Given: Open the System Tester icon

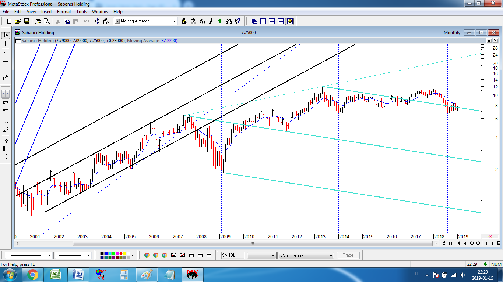Looking at the screenshot, I should click(211, 21).
